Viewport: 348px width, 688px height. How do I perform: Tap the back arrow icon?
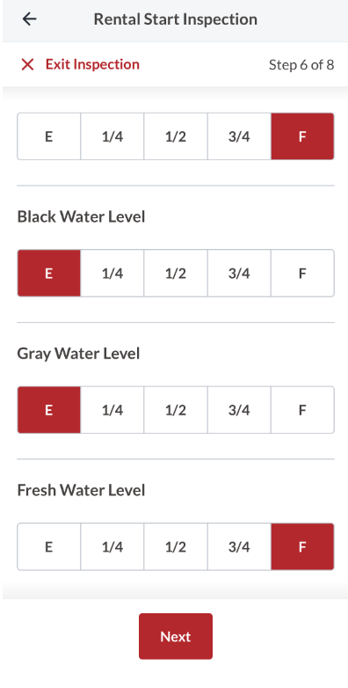pyautogui.click(x=29, y=18)
